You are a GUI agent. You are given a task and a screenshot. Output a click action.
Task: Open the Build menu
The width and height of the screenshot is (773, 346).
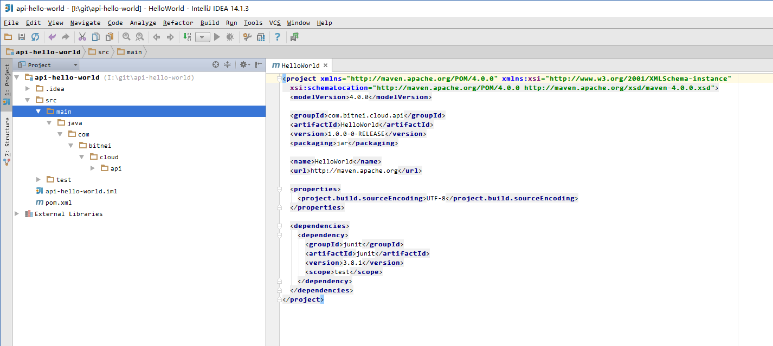click(x=210, y=23)
